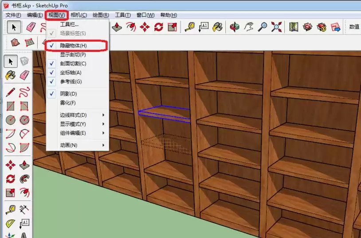Open the 工具栏... toolbars dialog
361x238 pixels.
click(77, 24)
